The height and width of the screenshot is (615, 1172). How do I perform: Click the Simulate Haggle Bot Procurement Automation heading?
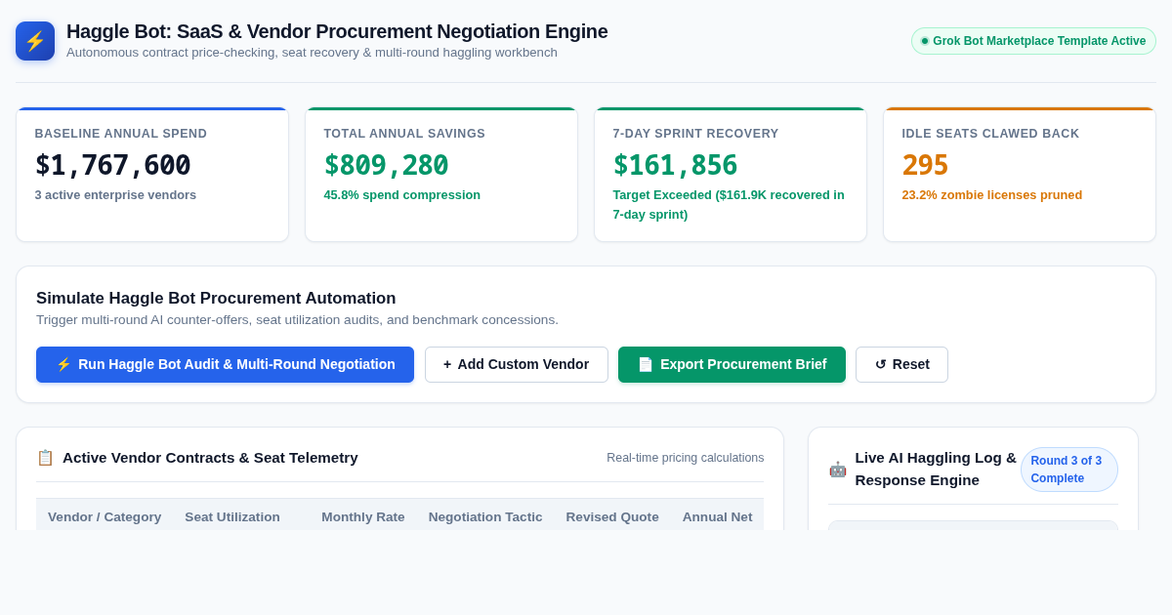click(x=216, y=299)
